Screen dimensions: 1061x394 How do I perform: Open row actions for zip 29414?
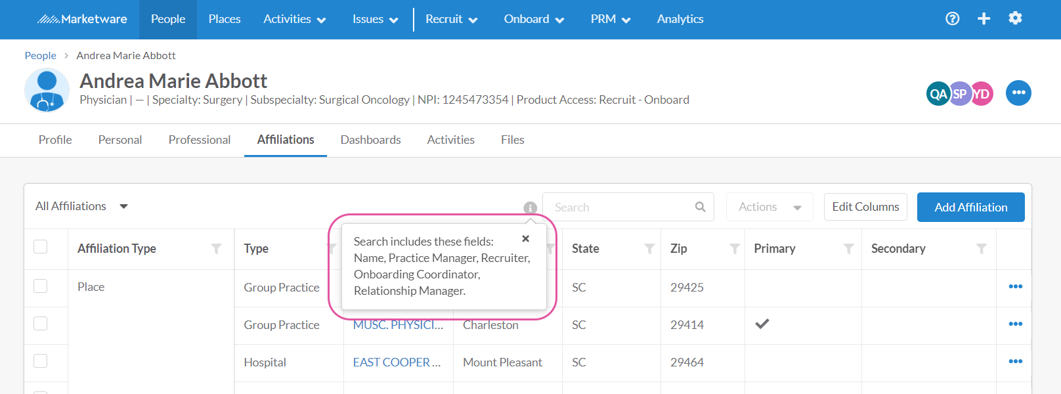1015,324
